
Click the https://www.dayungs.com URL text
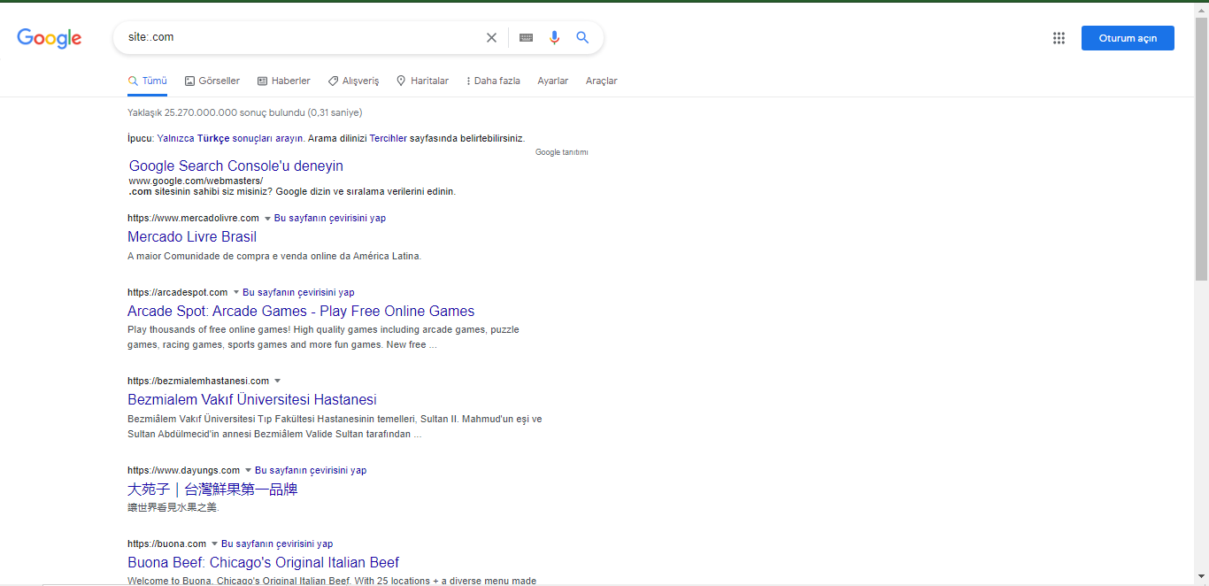pos(183,470)
